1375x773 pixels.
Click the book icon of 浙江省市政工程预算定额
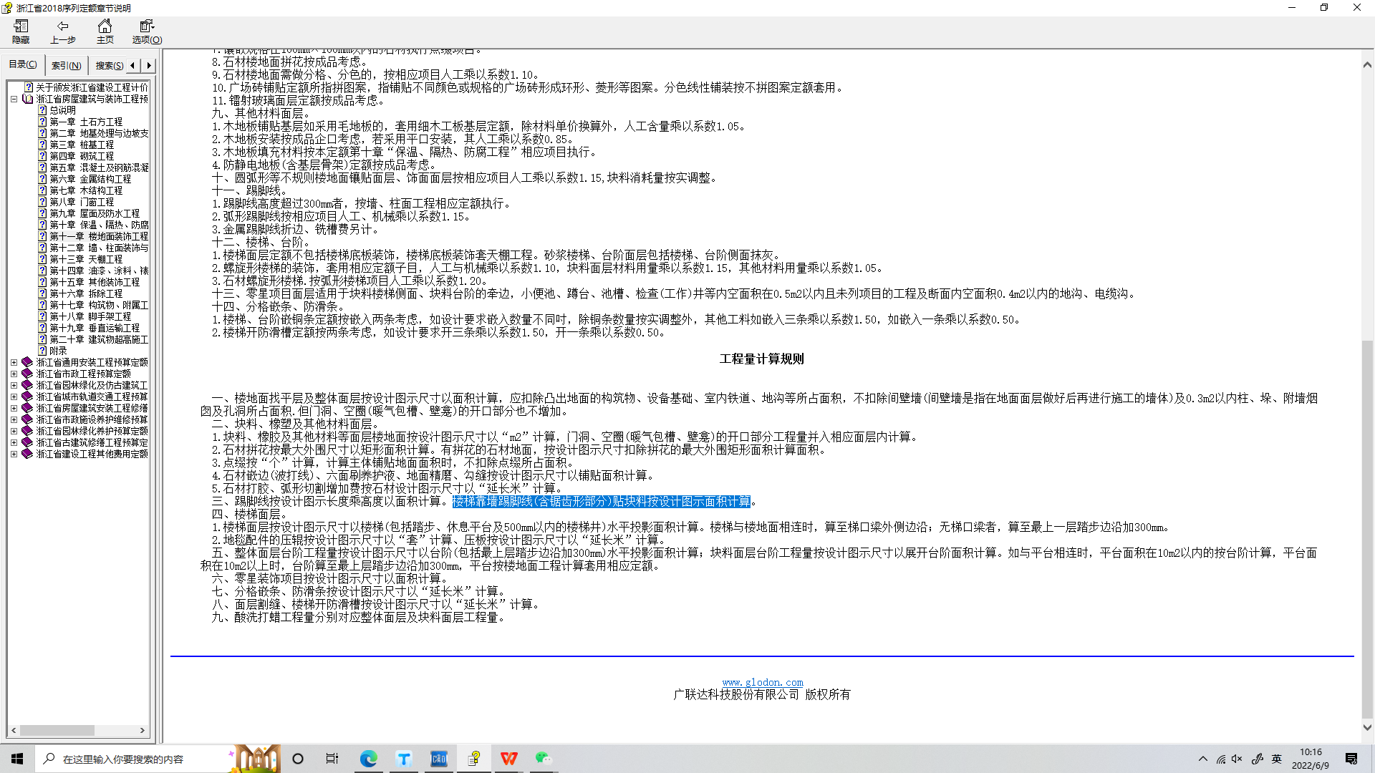pyautogui.click(x=27, y=374)
